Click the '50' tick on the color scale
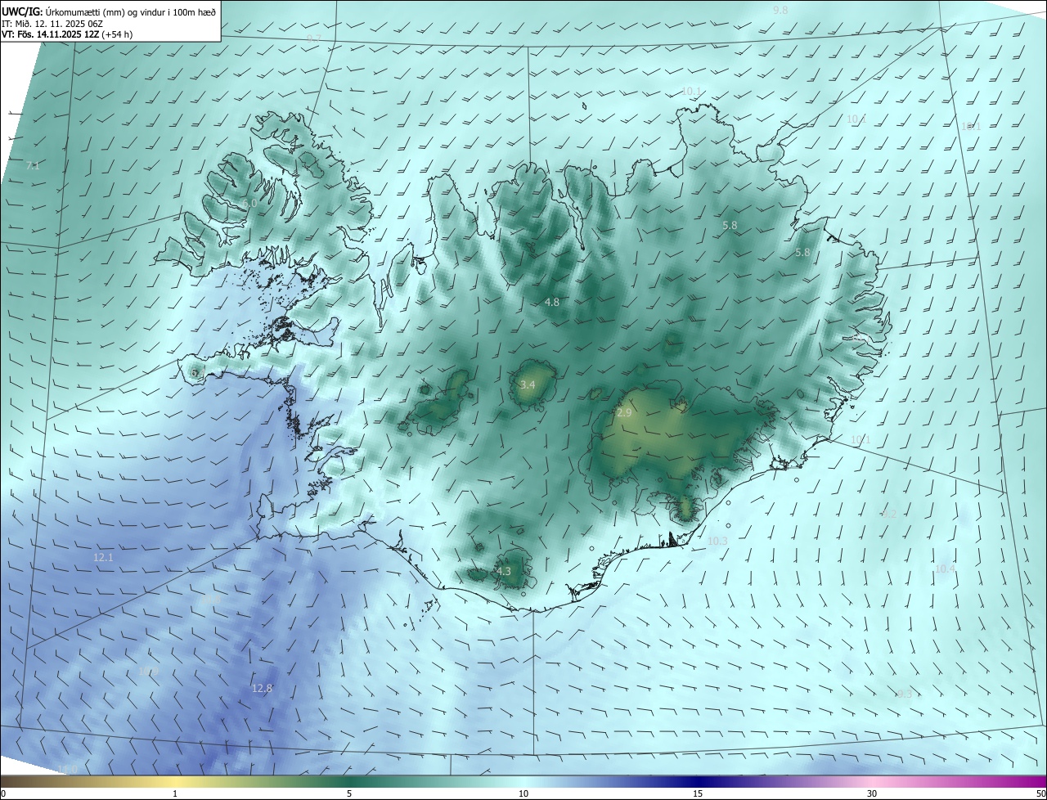This screenshot has height=800, width=1047. pyautogui.click(x=1040, y=793)
